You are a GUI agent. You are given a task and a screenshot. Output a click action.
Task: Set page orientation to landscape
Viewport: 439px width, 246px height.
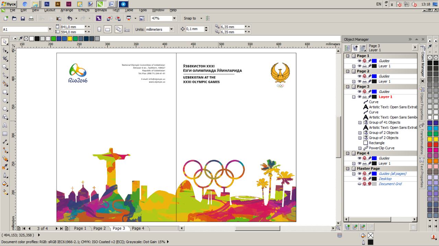108,29
